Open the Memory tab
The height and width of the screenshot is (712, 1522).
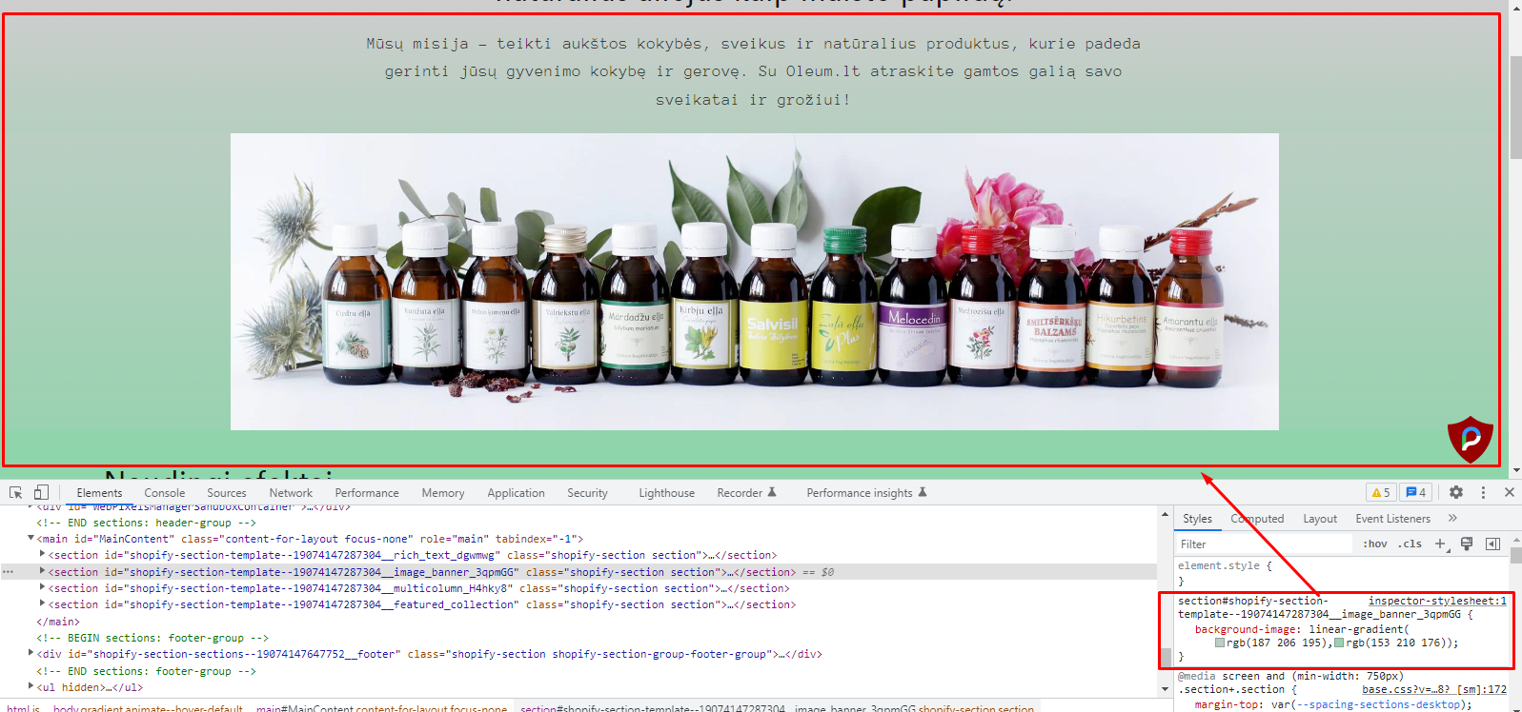[x=443, y=492]
